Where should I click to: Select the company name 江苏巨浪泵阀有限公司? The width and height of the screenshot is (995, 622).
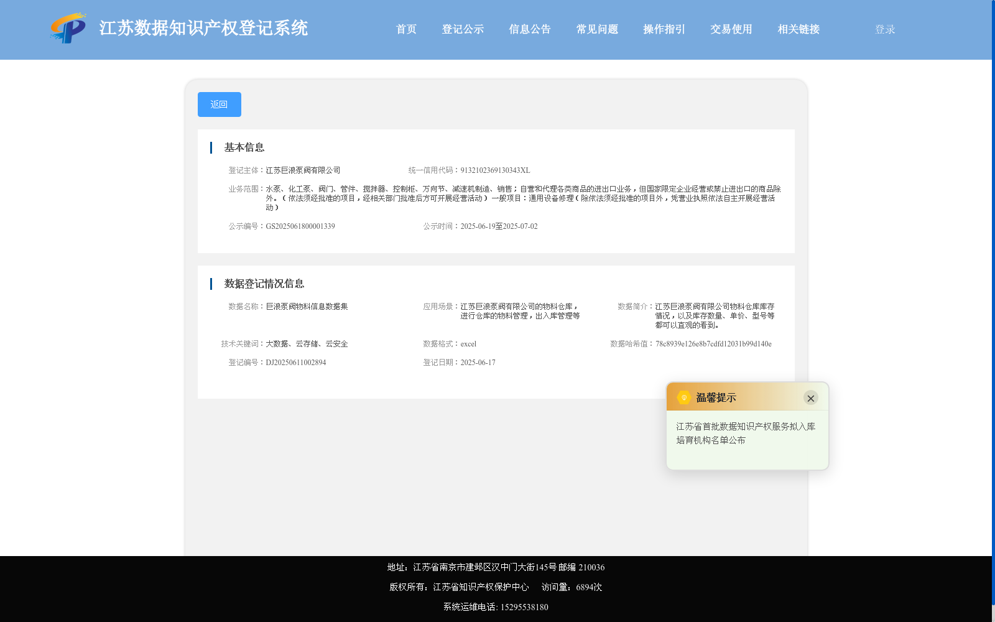(x=303, y=170)
